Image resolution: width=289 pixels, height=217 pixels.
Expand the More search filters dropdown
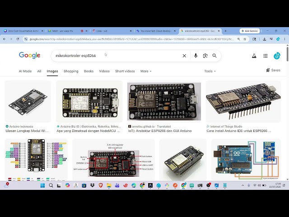(x=146, y=71)
